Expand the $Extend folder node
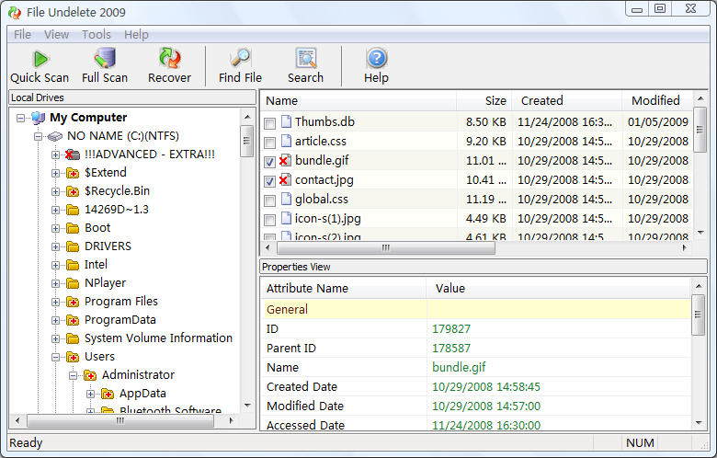The width and height of the screenshot is (717, 458). point(55,174)
